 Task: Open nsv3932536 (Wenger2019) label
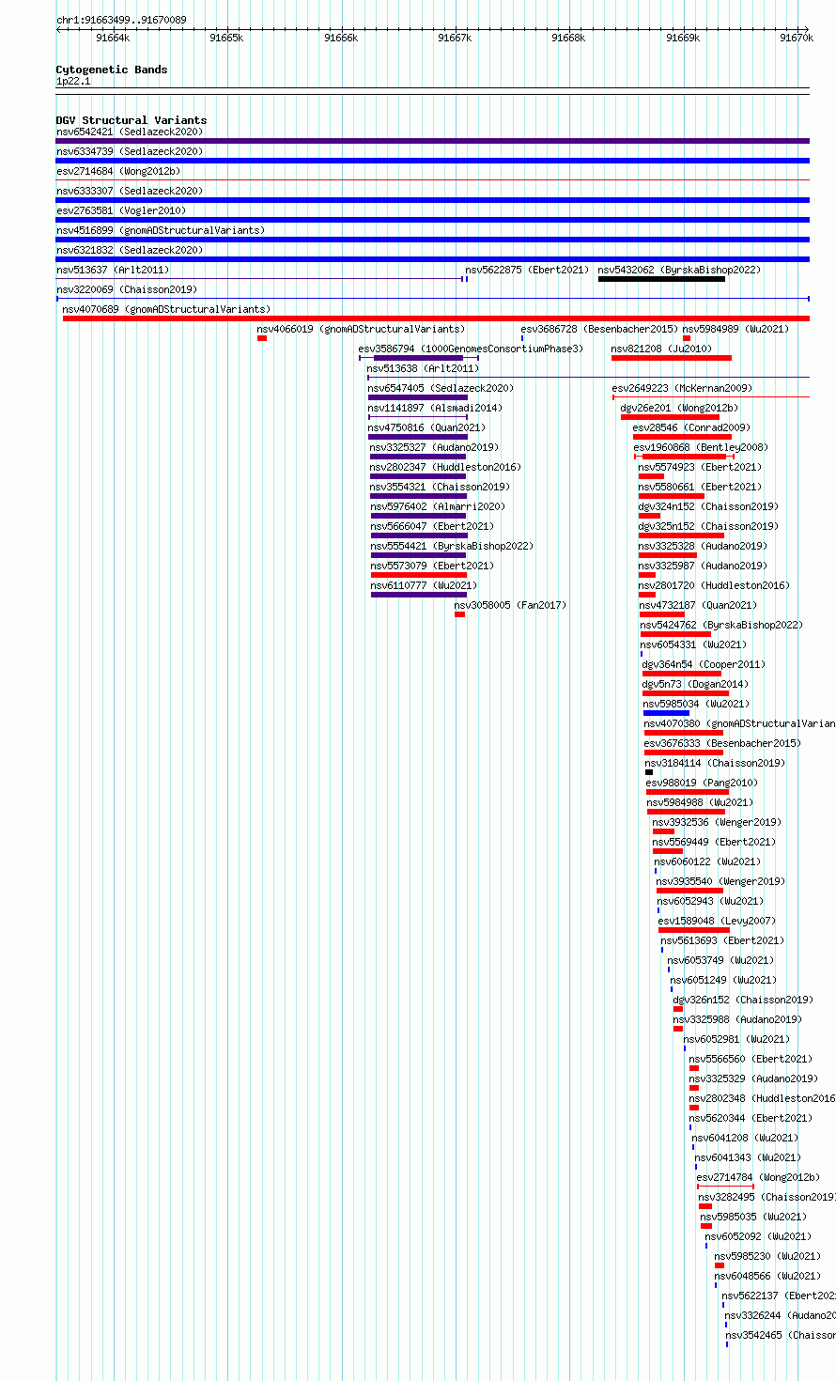717,823
